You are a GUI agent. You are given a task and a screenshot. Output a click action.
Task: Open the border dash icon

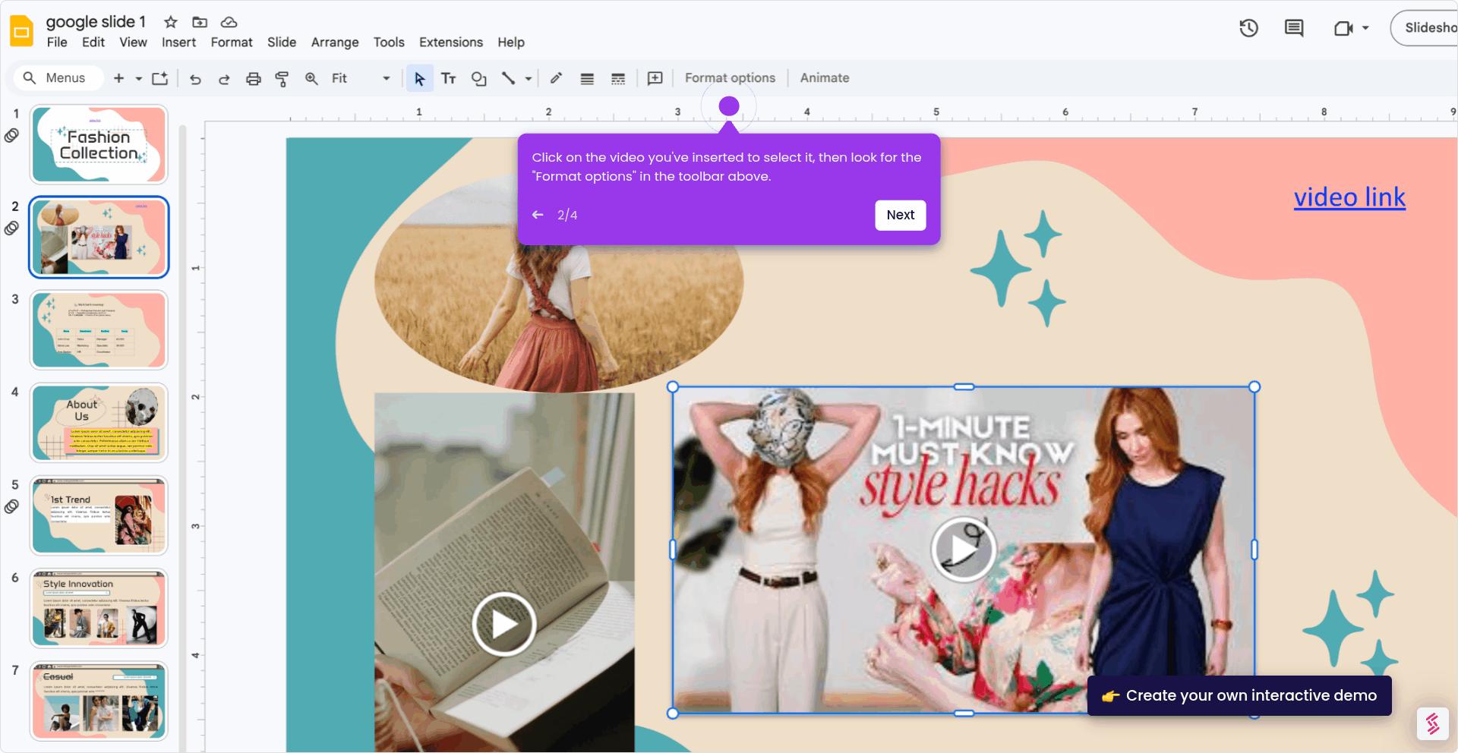618,79
